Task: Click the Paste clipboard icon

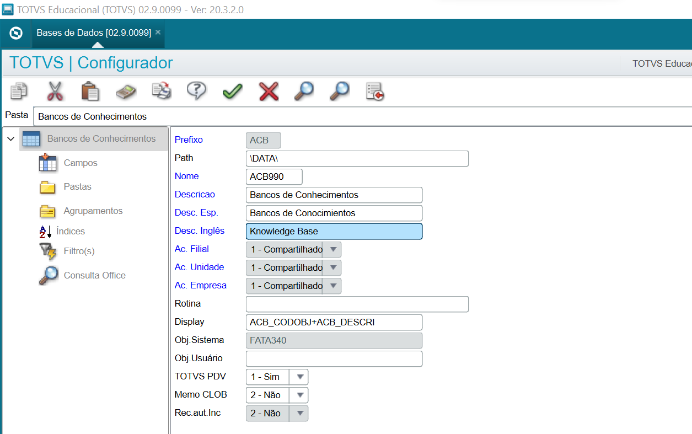Action: click(x=90, y=91)
